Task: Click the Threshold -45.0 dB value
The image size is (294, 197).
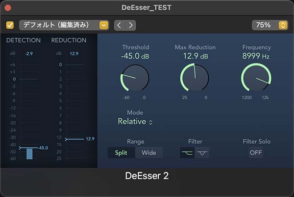Action: tap(135, 57)
